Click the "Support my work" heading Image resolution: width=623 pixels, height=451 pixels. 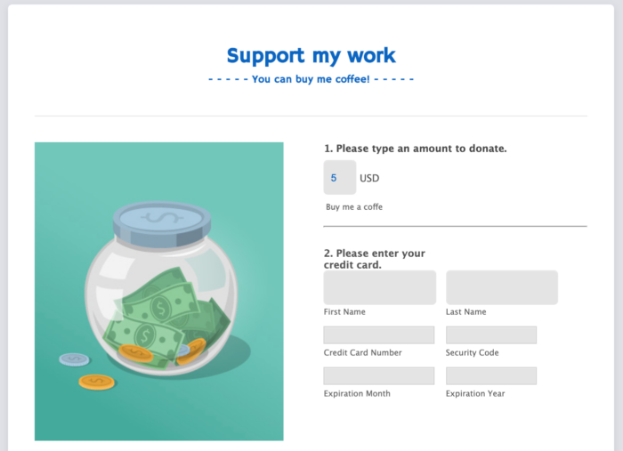coord(311,55)
